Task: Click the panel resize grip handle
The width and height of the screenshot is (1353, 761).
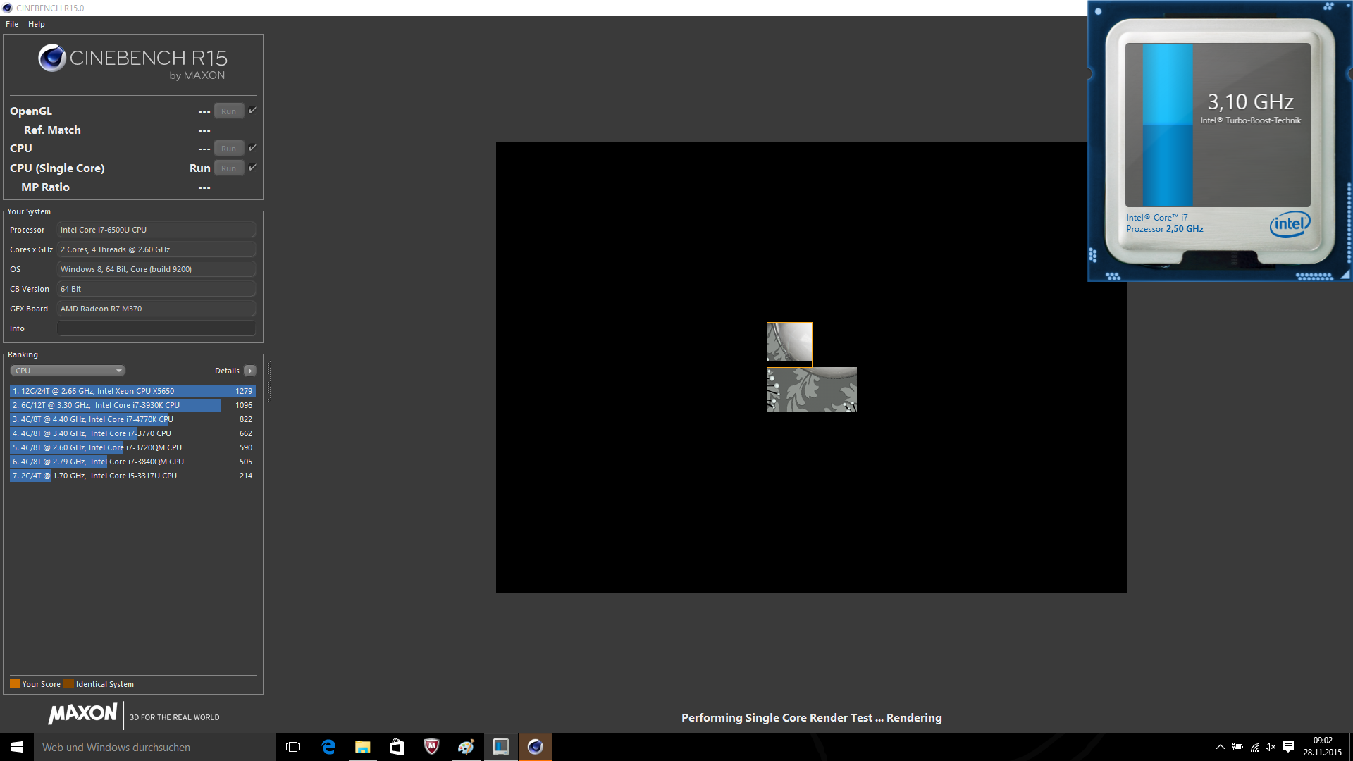Action: tap(269, 381)
